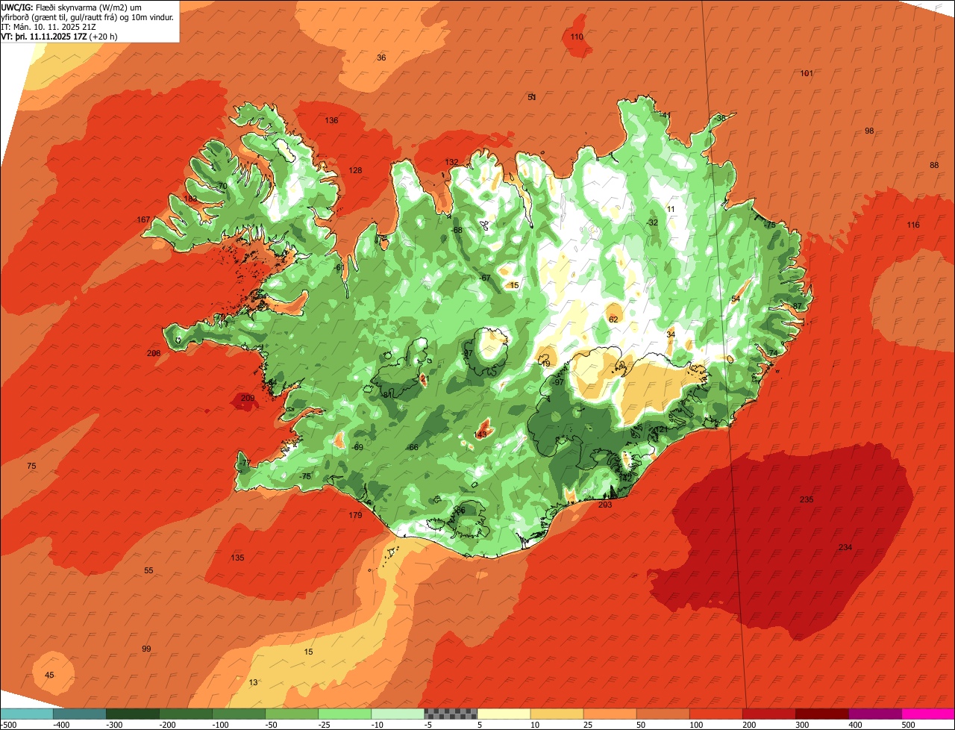Image resolution: width=955 pixels, height=730 pixels.
Task: Pick the red swatch between 200 and 300
Action: point(768,714)
